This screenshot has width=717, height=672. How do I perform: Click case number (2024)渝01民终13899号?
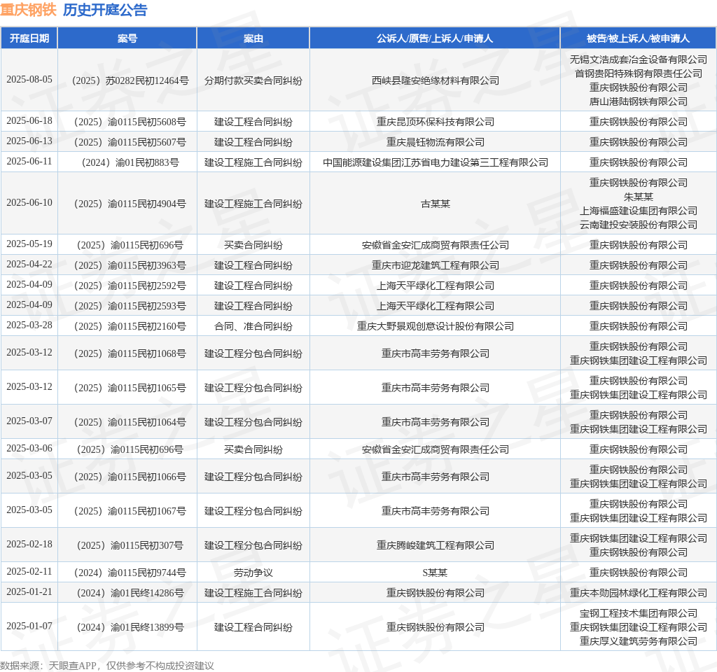click(130, 627)
